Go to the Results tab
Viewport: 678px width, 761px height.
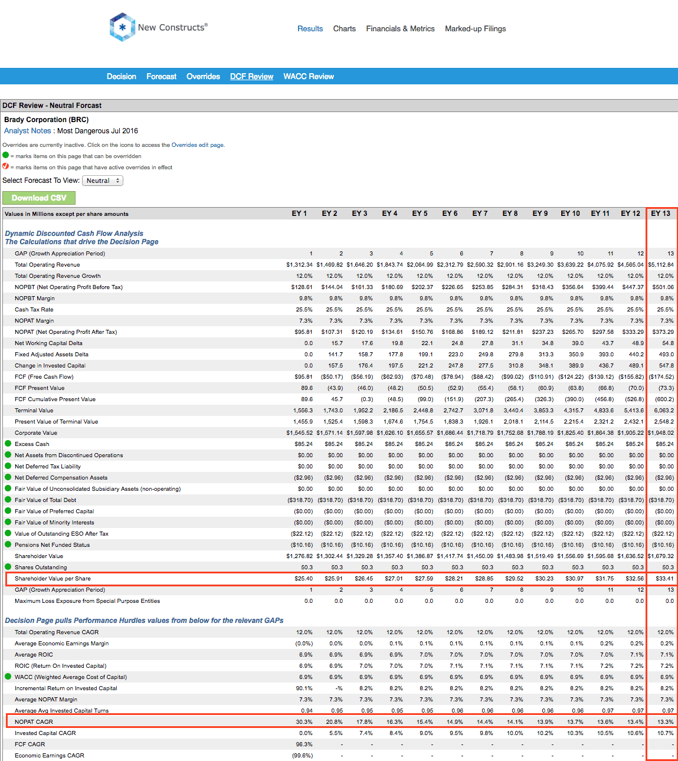310,28
